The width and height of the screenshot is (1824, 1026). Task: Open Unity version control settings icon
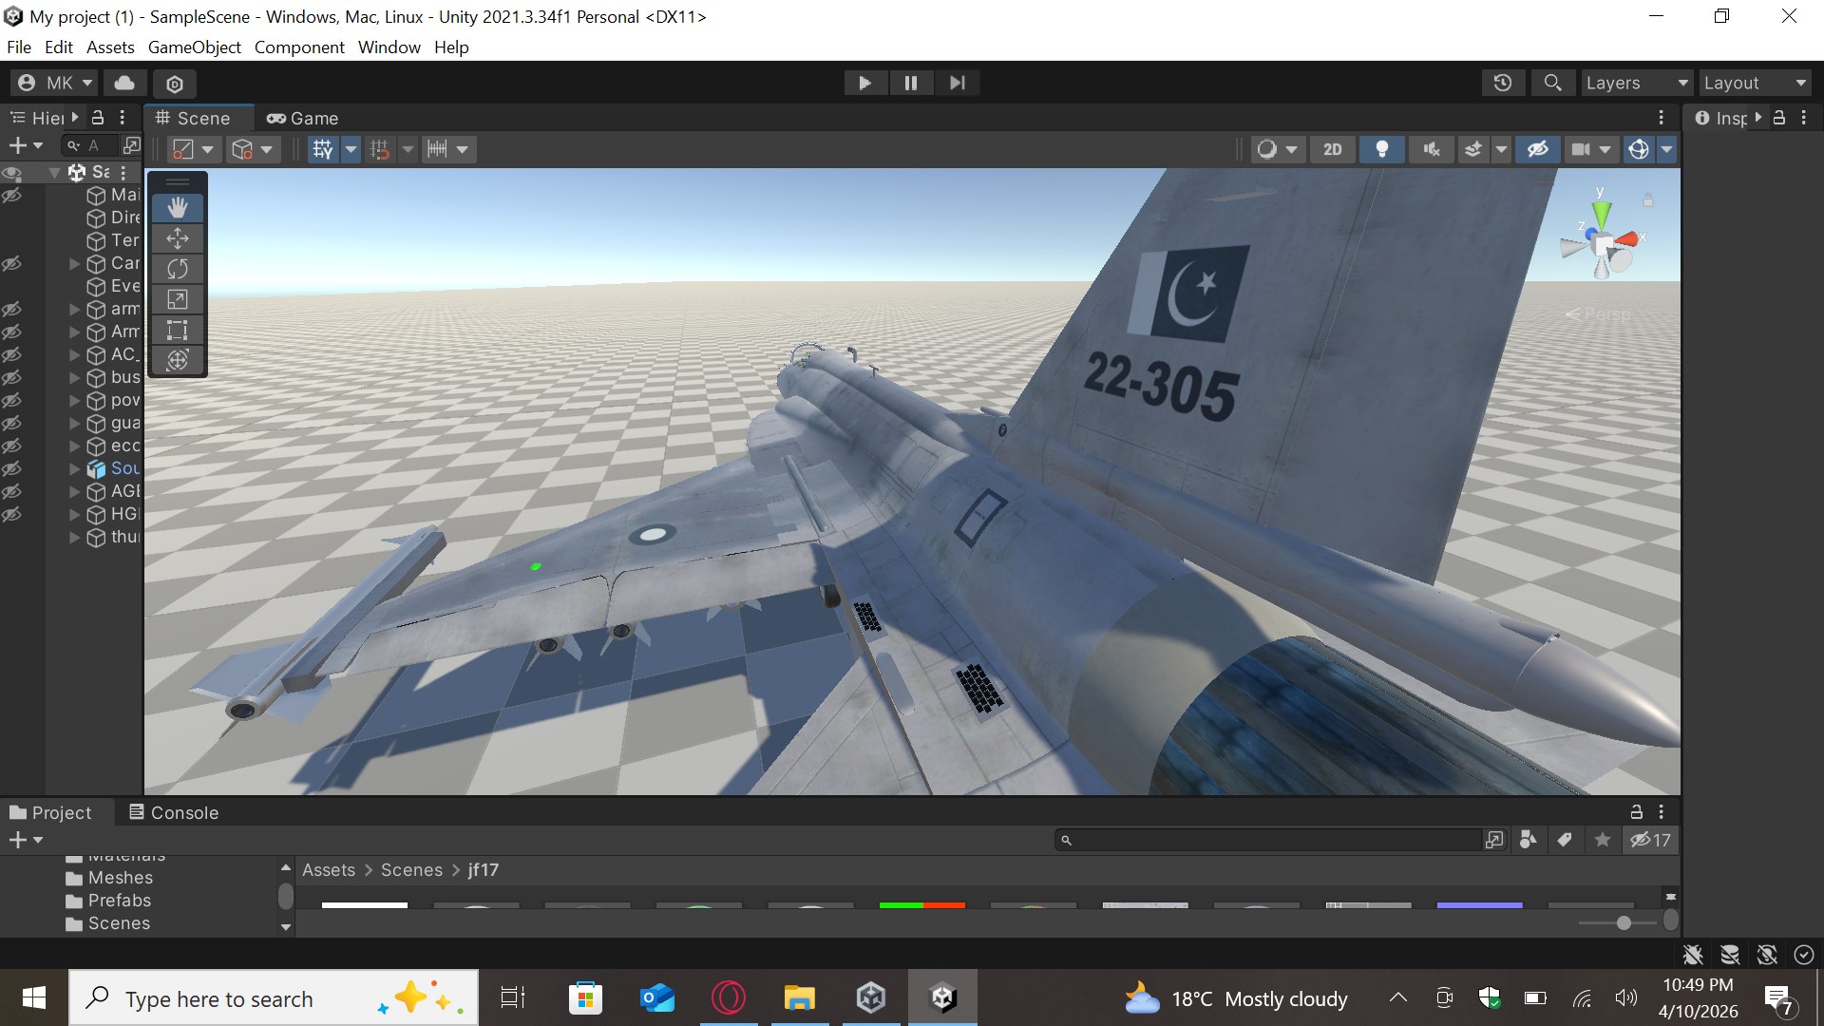175,84
